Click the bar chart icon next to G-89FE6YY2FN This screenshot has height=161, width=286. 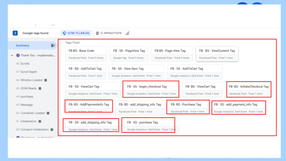pos(127,33)
